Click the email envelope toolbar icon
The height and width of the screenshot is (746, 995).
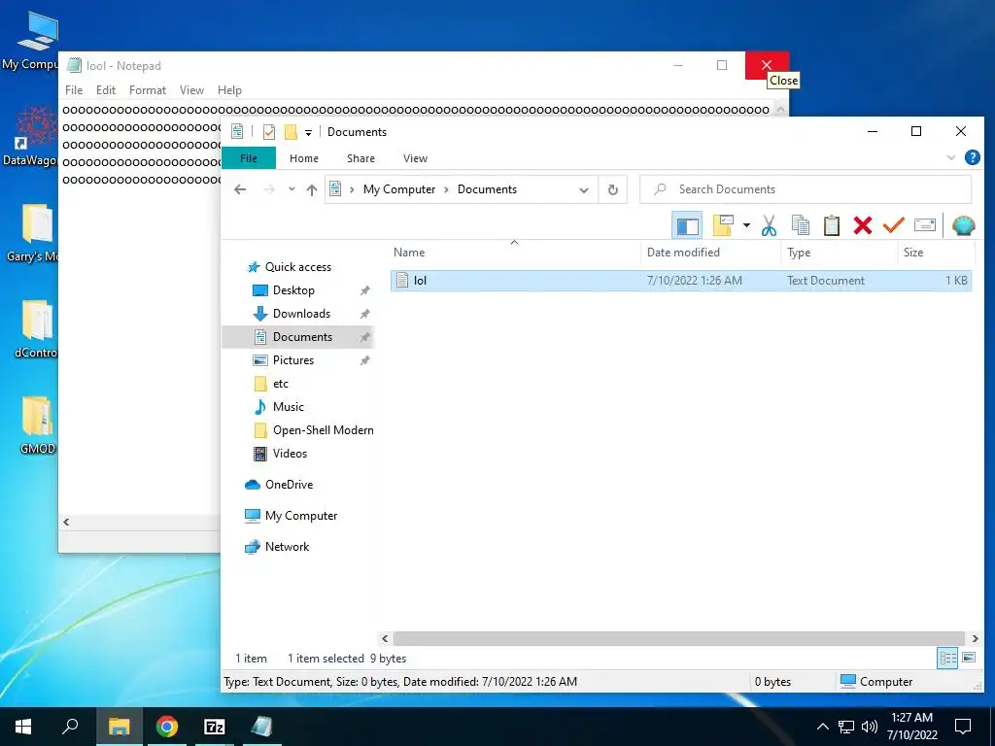[x=925, y=225]
